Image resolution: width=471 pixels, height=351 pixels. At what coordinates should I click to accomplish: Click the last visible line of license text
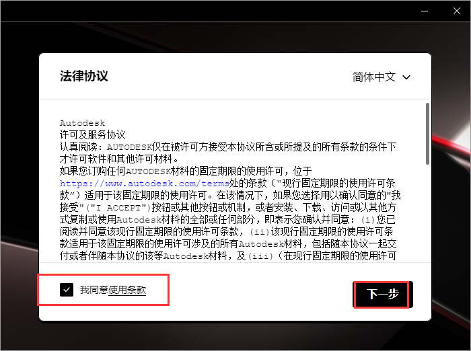(229, 256)
